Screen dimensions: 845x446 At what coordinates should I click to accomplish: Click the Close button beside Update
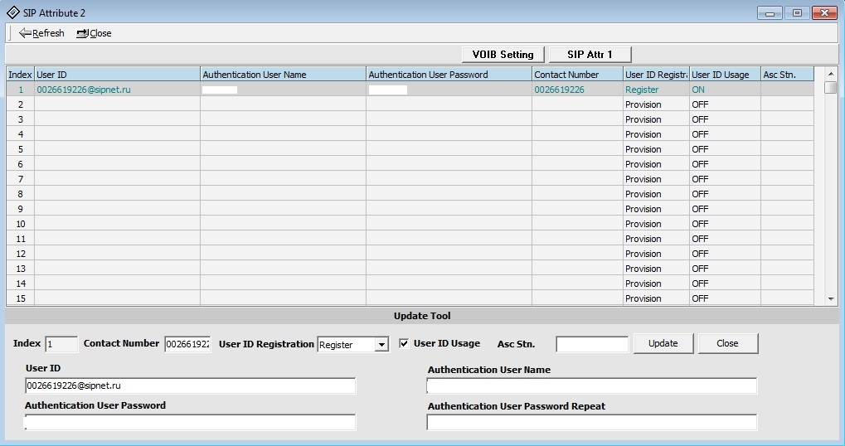click(727, 343)
